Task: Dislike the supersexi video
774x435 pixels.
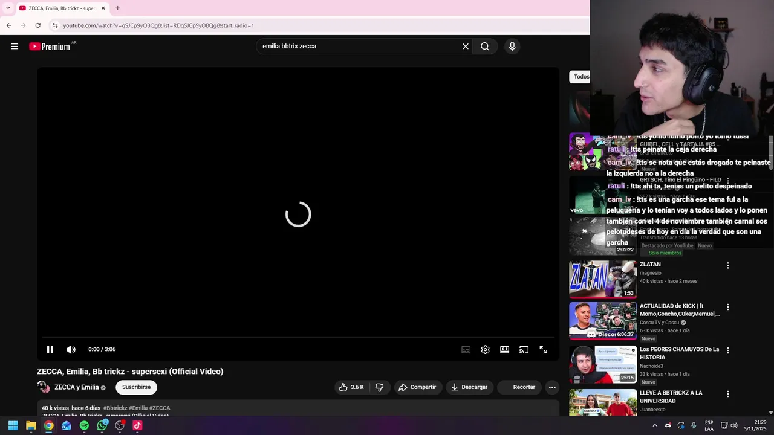Action: (x=379, y=387)
